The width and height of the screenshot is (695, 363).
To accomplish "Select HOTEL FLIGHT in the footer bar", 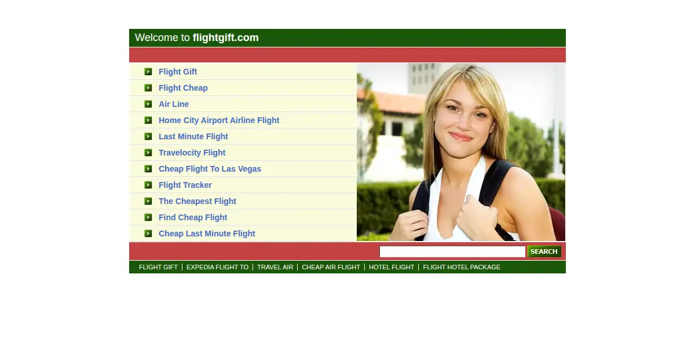I will click(x=392, y=267).
